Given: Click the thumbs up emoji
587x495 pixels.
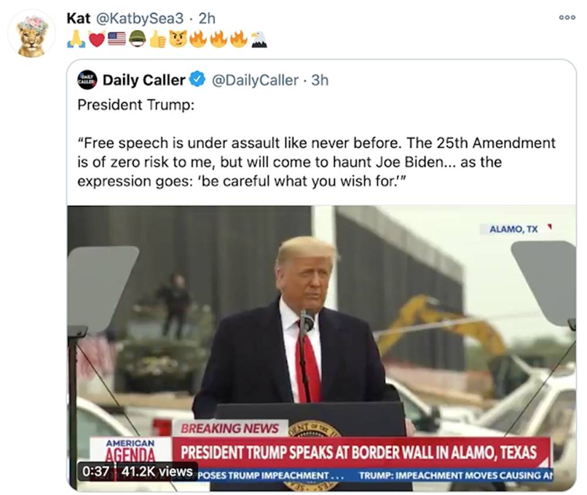Looking at the screenshot, I should tap(156, 39).
